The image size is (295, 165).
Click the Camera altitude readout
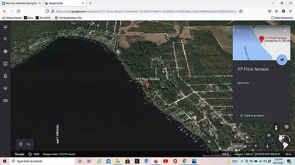(244, 154)
